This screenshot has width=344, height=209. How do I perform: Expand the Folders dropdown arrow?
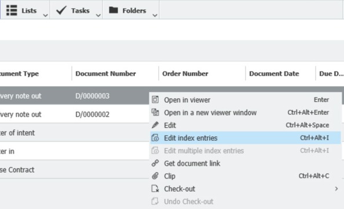coord(155,16)
